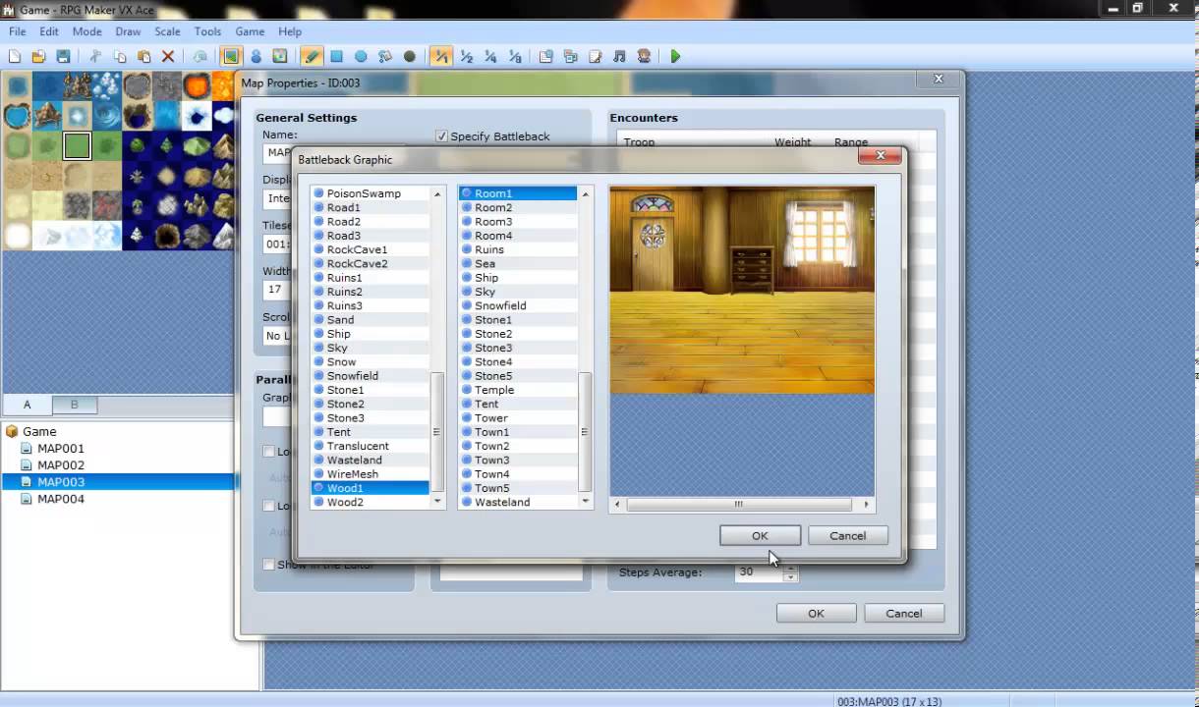Toggle Show in the Editor checkbox

click(268, 565)
